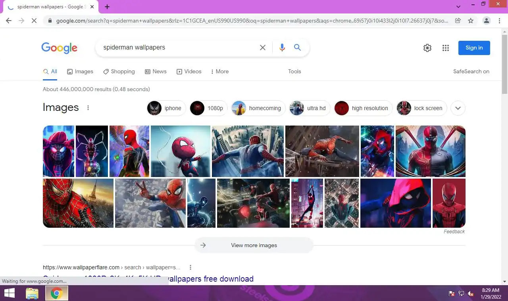
Task: Click the browser forward arrow
Action: click(x=21, y=21)
